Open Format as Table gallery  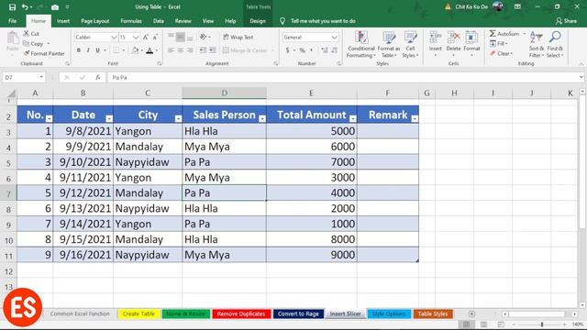[x=389, y=44]
